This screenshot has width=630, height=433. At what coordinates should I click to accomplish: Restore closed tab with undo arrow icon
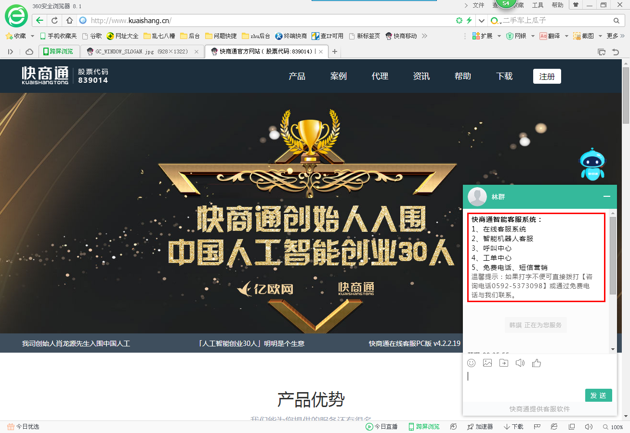tap(616, 51)
